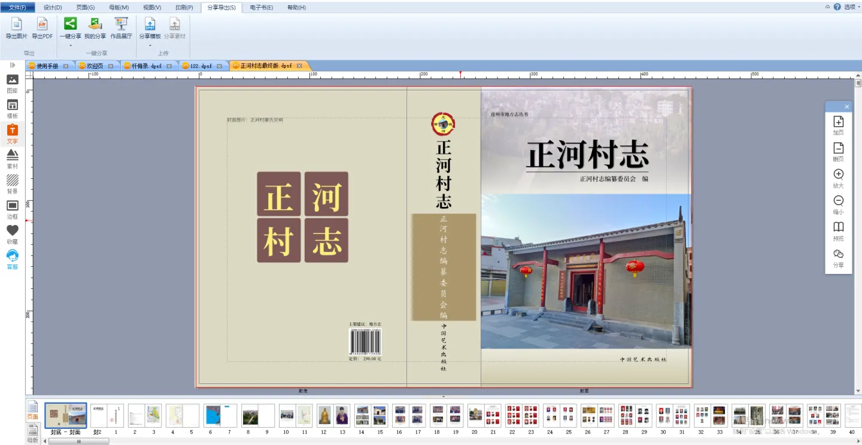Click the thumbnail strip scroll-left arrow
Screen dimensions: 862x445
[45, 441]
